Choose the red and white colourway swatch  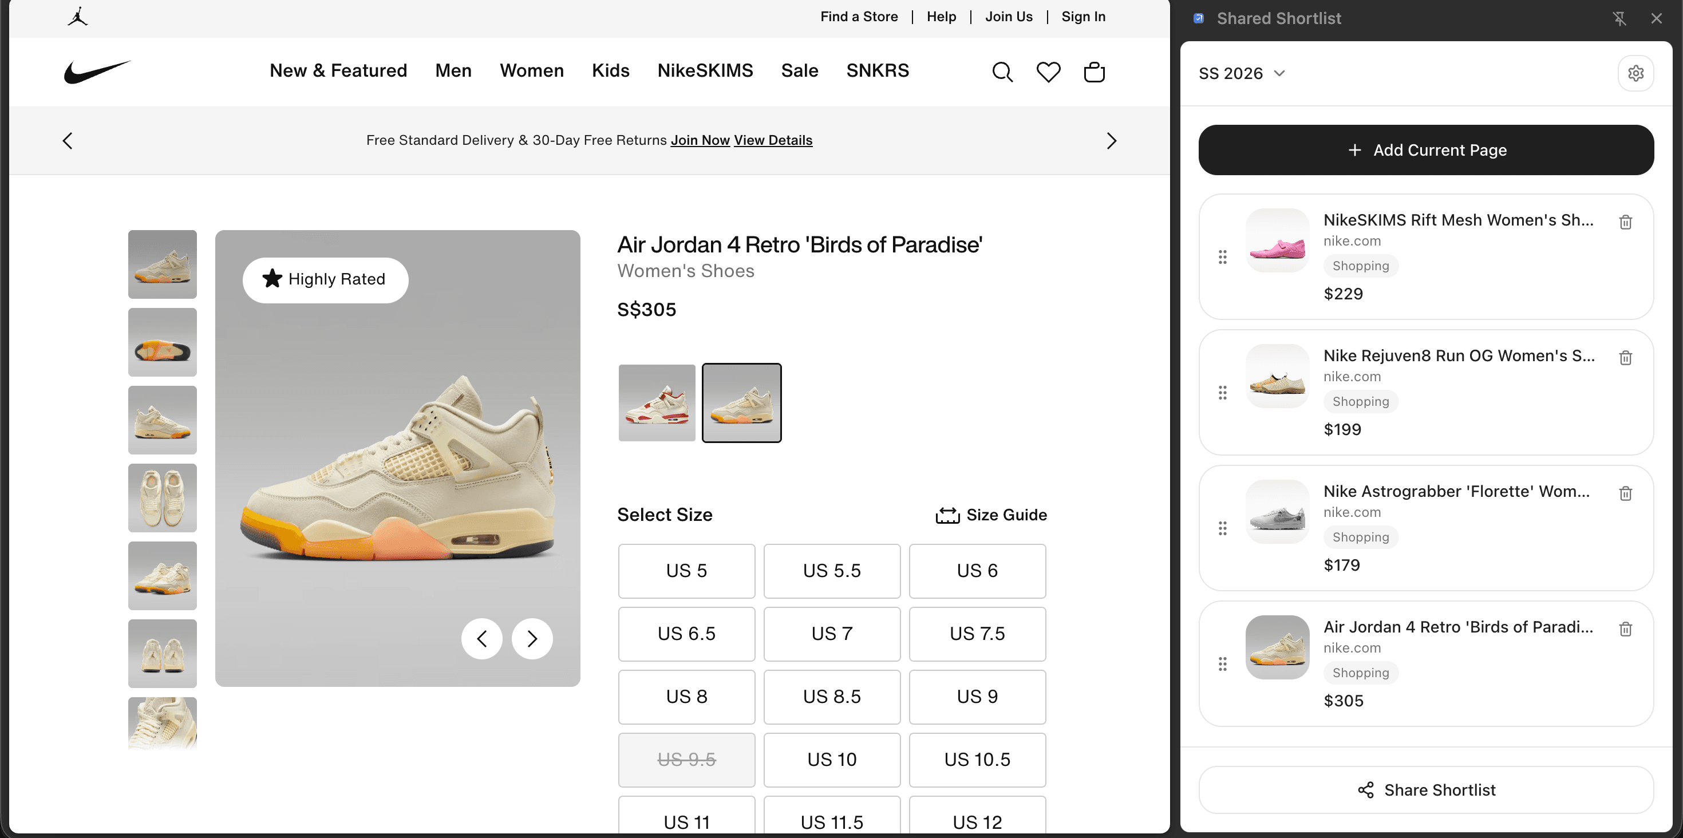tap(657, 403)
